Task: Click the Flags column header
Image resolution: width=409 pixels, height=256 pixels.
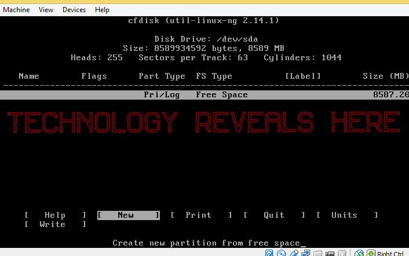Action: (x=94, y=76)
